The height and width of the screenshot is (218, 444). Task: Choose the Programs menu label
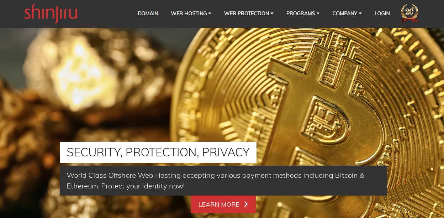tap(301, 14)
